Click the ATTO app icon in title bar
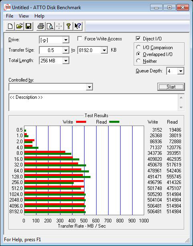Screen dimensions: 193x246 tap(7, 7)
